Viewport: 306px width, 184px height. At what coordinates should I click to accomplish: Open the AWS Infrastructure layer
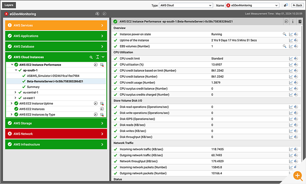56,144
